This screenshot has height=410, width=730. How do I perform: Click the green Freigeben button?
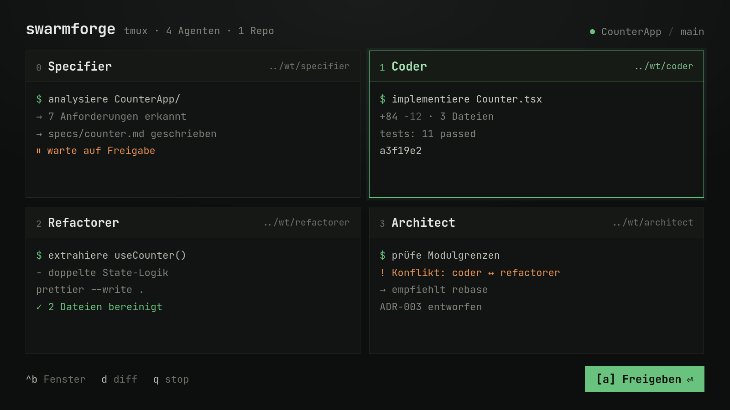[644, 379]
